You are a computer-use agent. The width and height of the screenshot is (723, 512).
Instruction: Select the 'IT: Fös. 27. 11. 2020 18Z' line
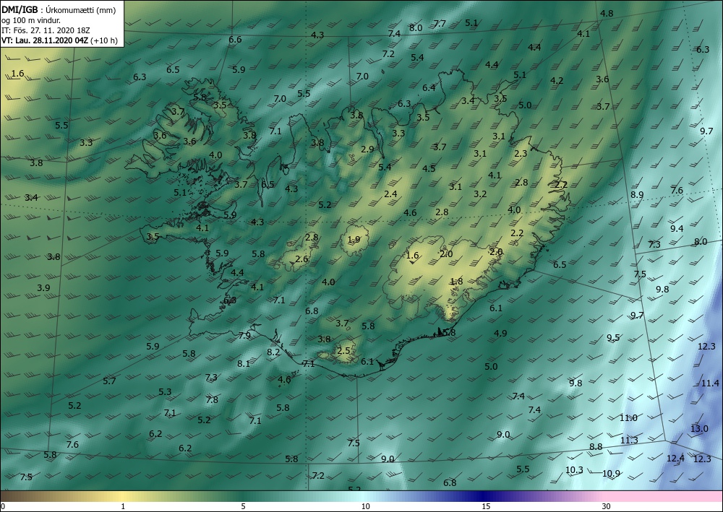pos(46,30)
